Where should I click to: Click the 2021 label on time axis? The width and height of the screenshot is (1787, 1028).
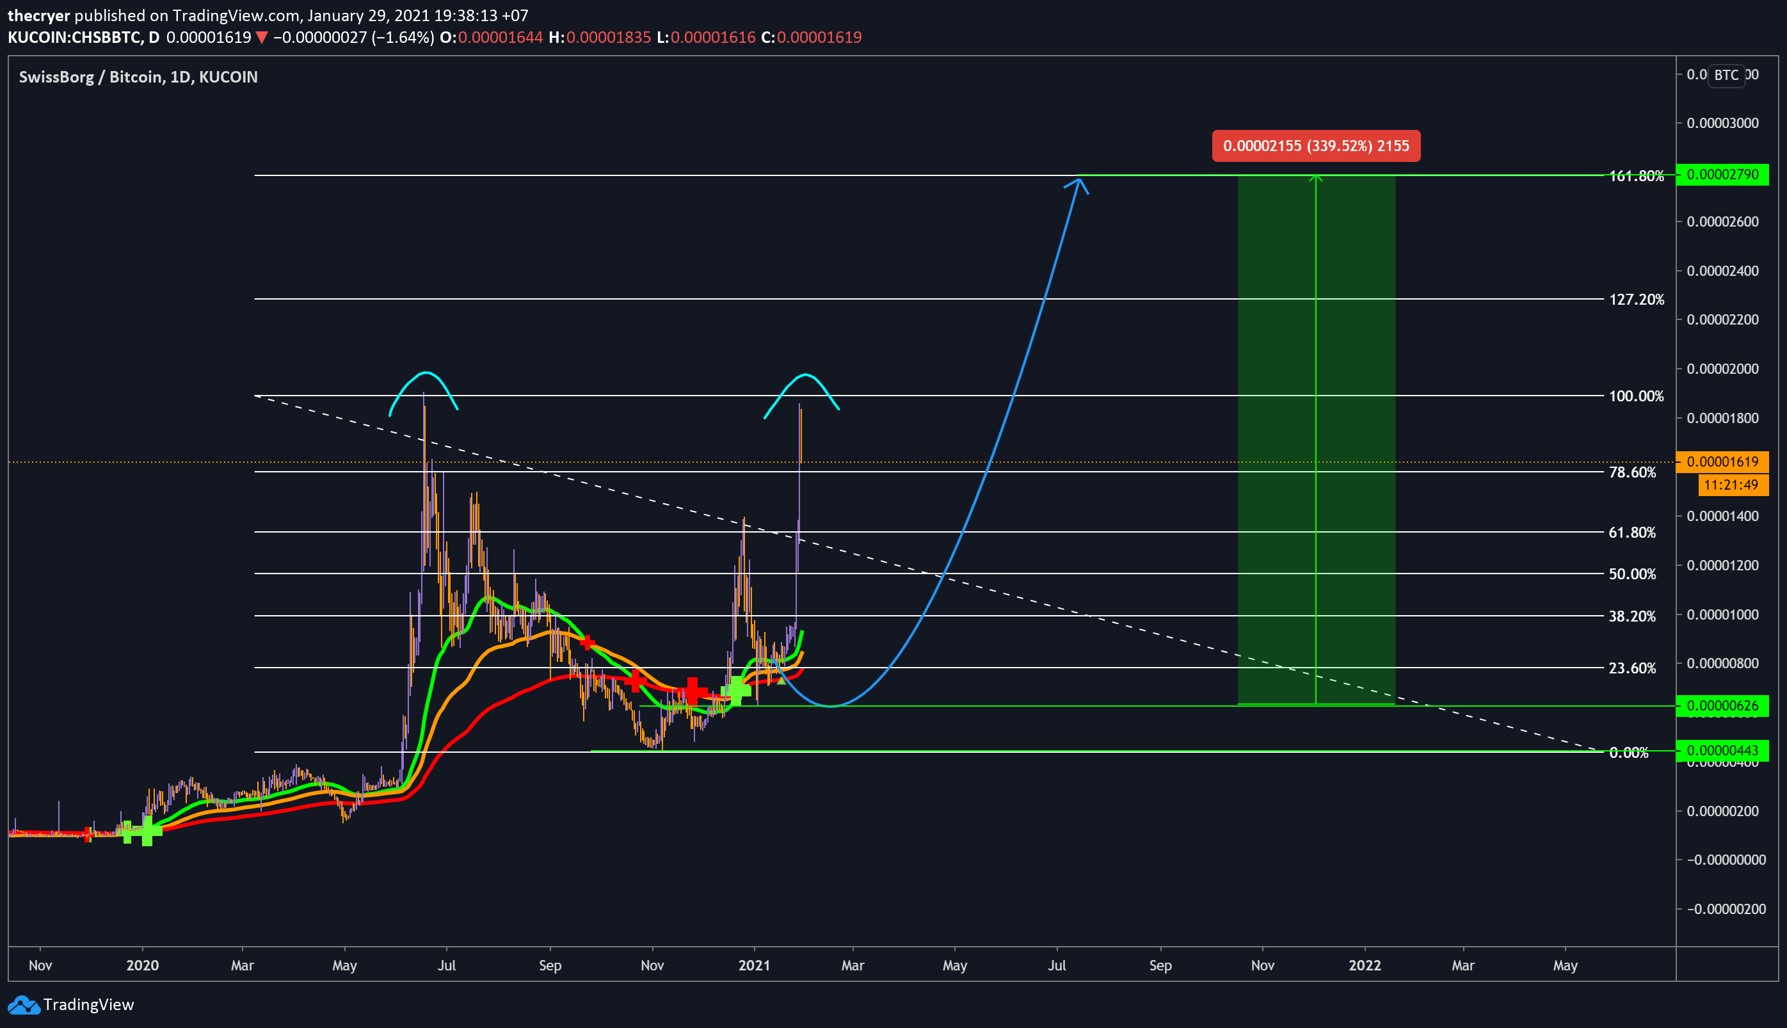(754, 965)
